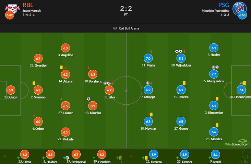Click the yellow card above Simakan

34,83
